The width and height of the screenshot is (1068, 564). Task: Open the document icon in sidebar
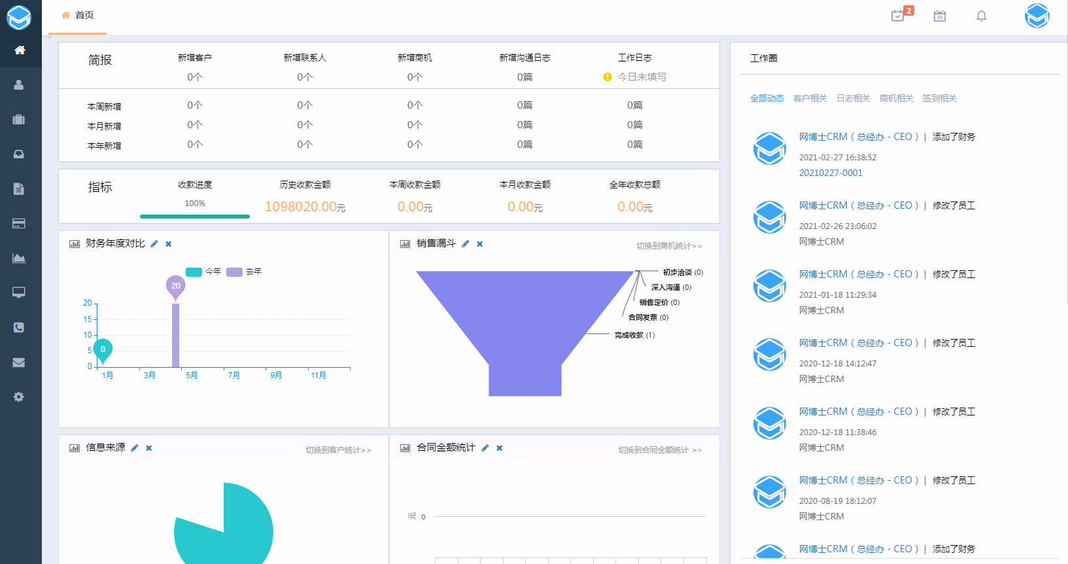[x=19, y=189]
